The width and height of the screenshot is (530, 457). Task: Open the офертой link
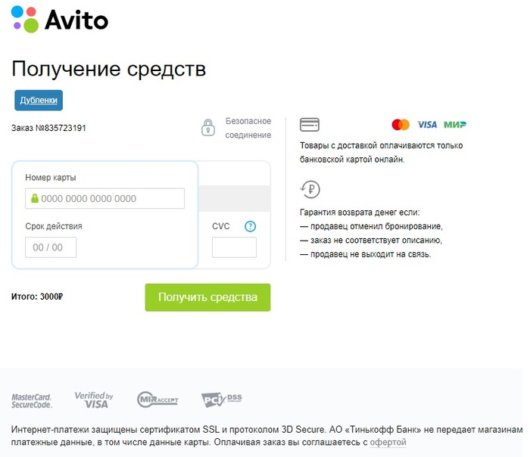[x=388, y=442]
